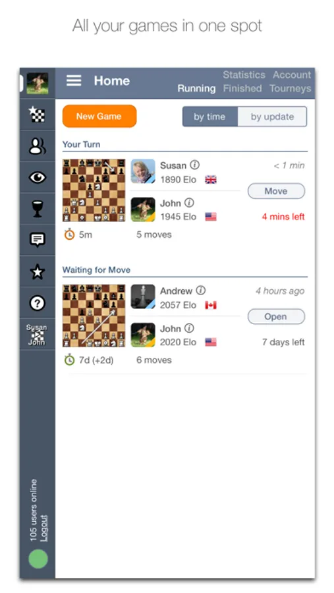
Task: Open the trophy tournaments icon in sidebar
Action: pyautogui.click(x=38, y=209)
